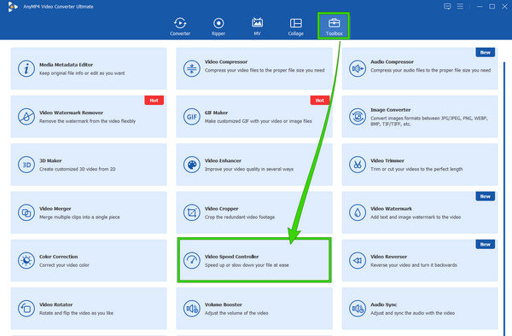Go to the Collage tab
Viewport: 512px width, 336px height.
[296, 26]
